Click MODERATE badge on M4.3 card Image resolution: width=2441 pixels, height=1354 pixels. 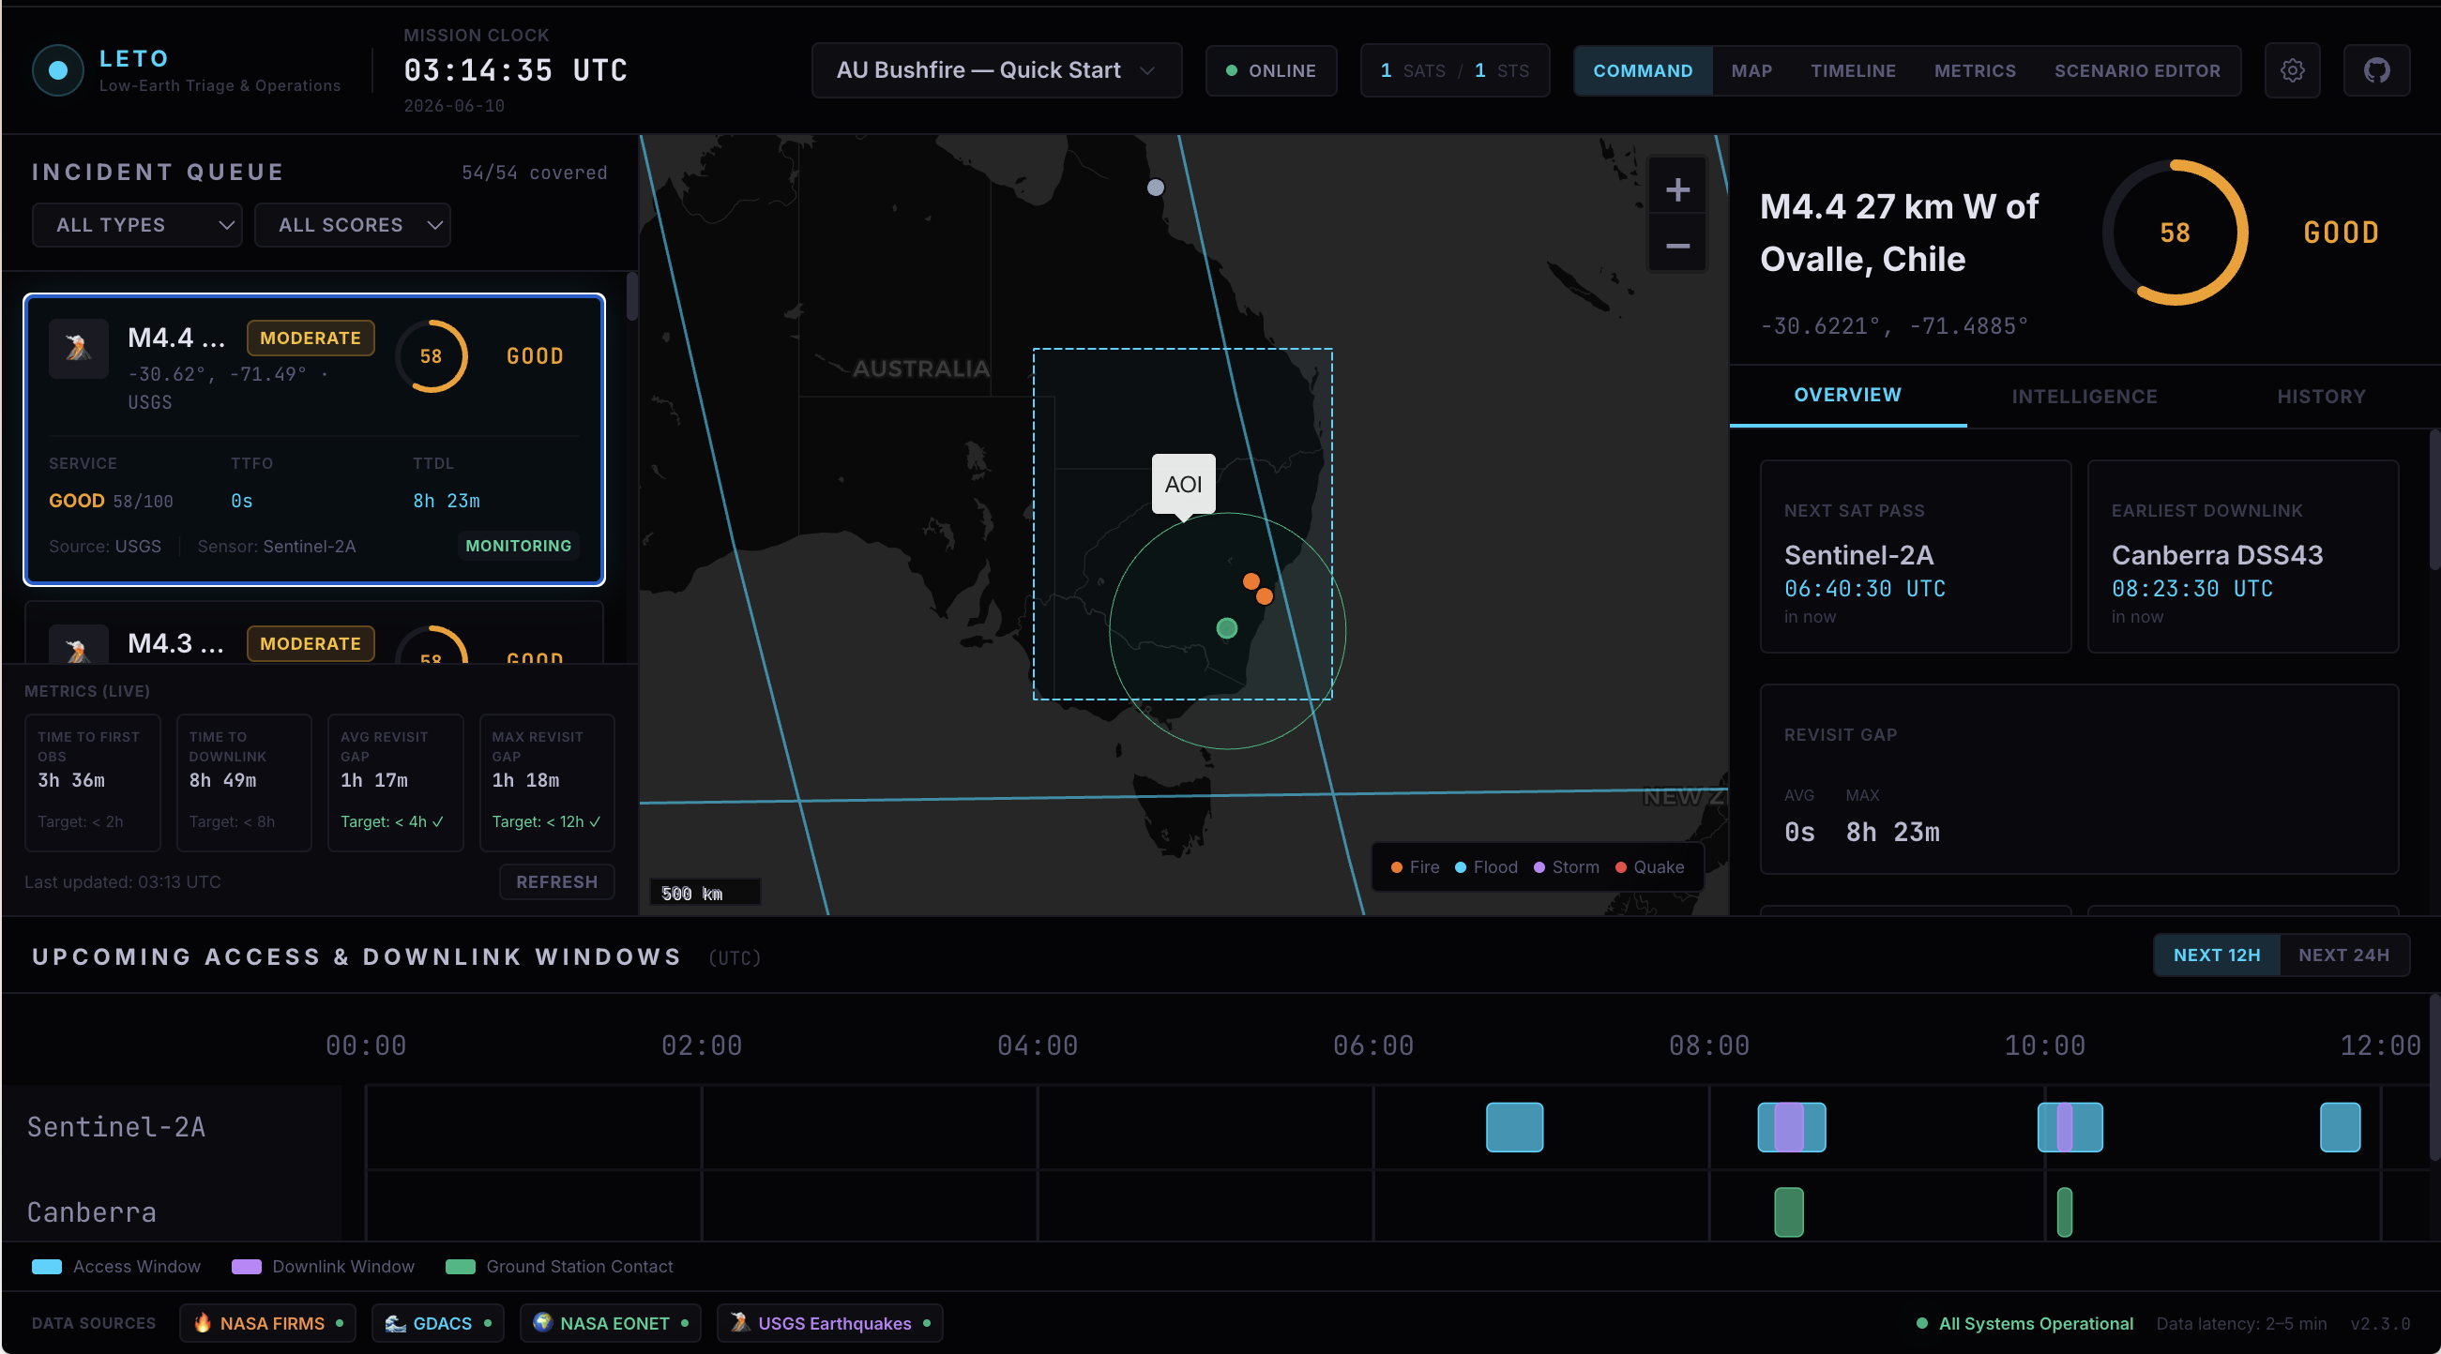click(311, 643)
